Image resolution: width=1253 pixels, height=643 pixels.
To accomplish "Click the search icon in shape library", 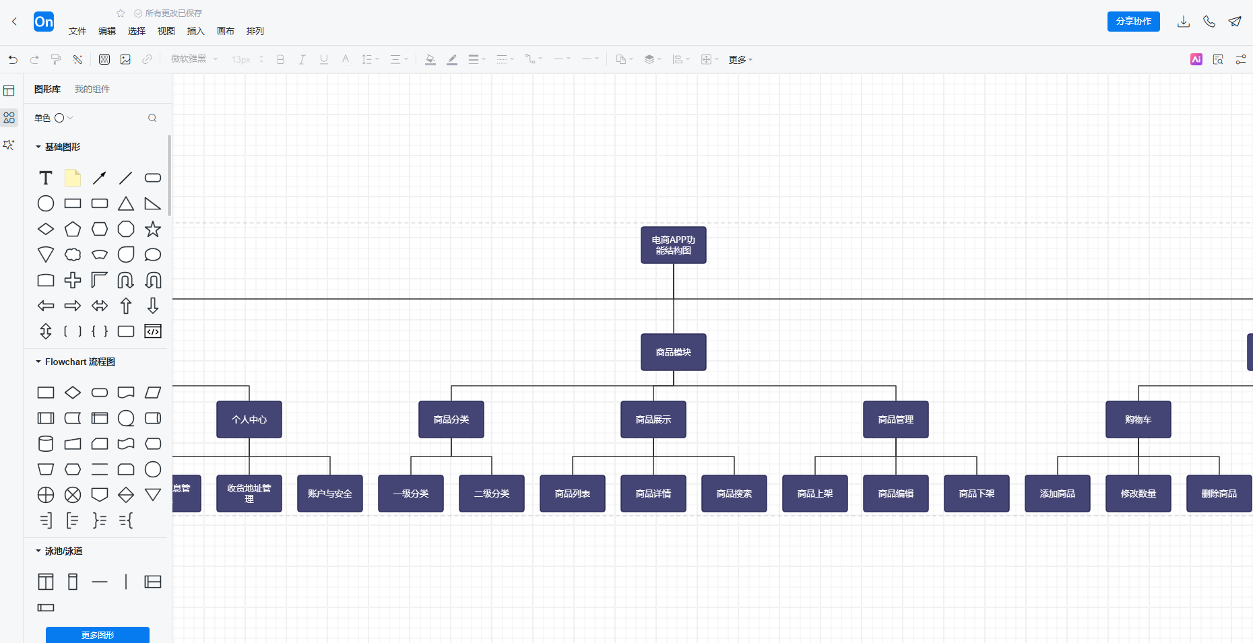I will pyautogui.click(x=152, y=118).
